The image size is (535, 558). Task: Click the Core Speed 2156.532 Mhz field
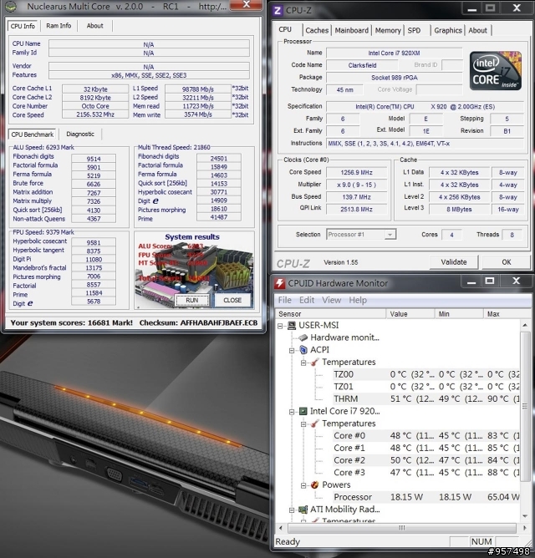pyautogui.click(x=95, y=114)
